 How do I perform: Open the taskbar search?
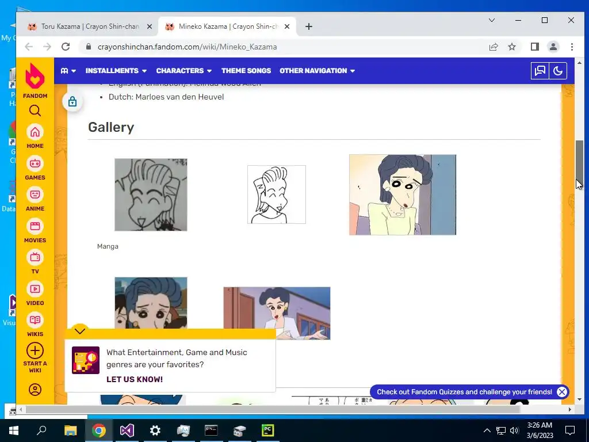tap(41, 430)
